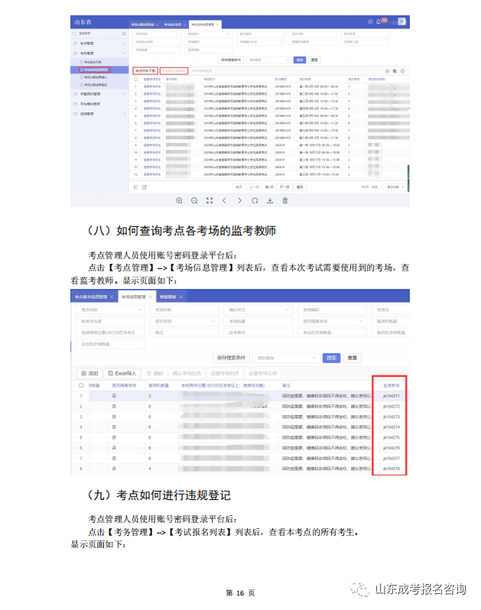
Task: Click the 尾页 pagination button
Action: tap(300, 187)
